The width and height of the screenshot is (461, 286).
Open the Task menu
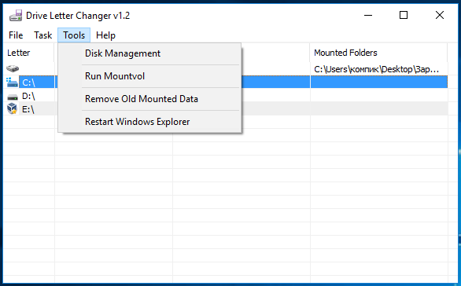(x=43, y=35)
